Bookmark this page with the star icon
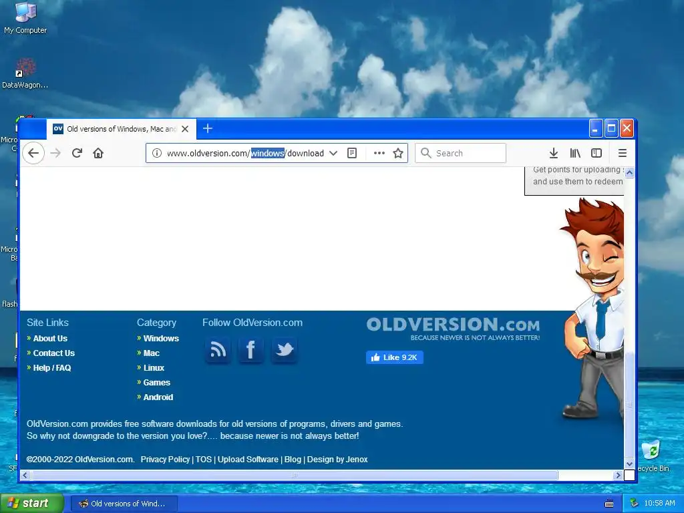The height and width of the screenshot is (513, 684). point(398,153)
